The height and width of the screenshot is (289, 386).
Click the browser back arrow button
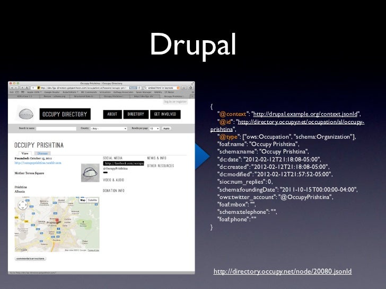[x=12, y=88]
